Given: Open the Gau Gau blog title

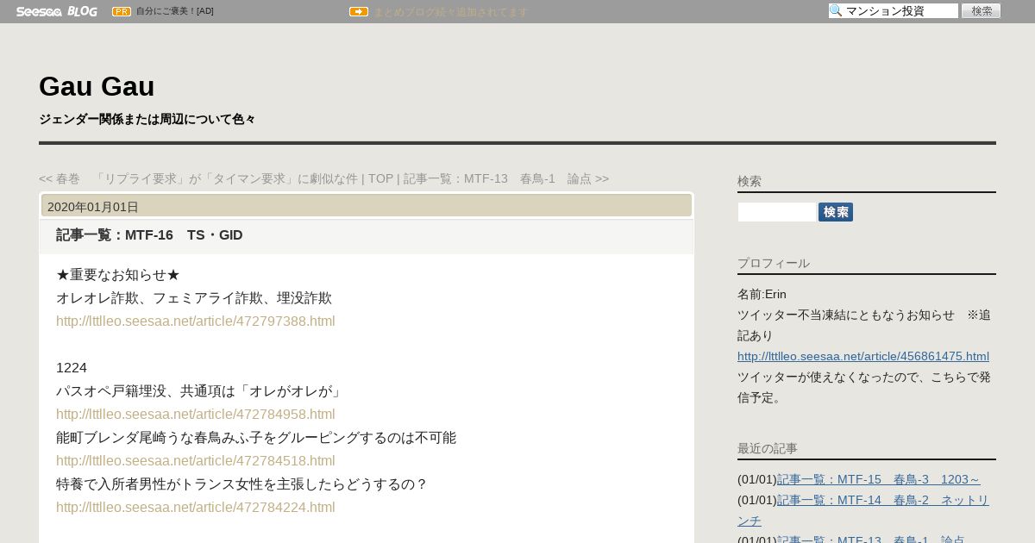Looking at the screenshot, I should pyautogui.click(x=97, y=86).
